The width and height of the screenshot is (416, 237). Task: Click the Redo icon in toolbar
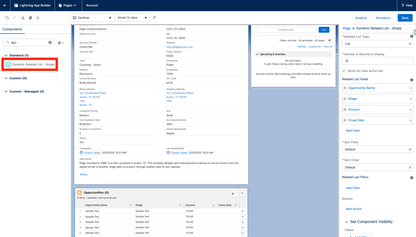pos(15,18)
